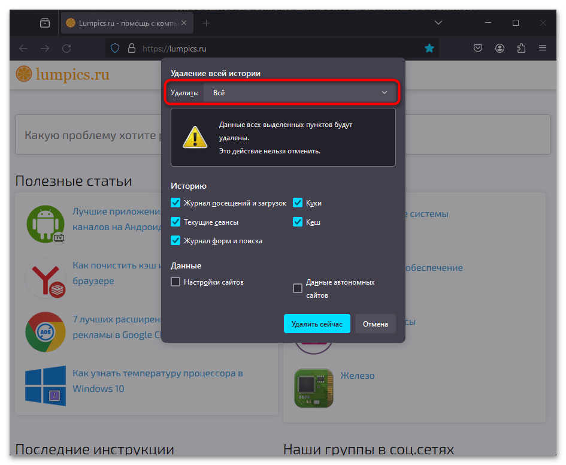Open link 7 лучших расширений
566x465 pixels.
(x=117, y=327)
